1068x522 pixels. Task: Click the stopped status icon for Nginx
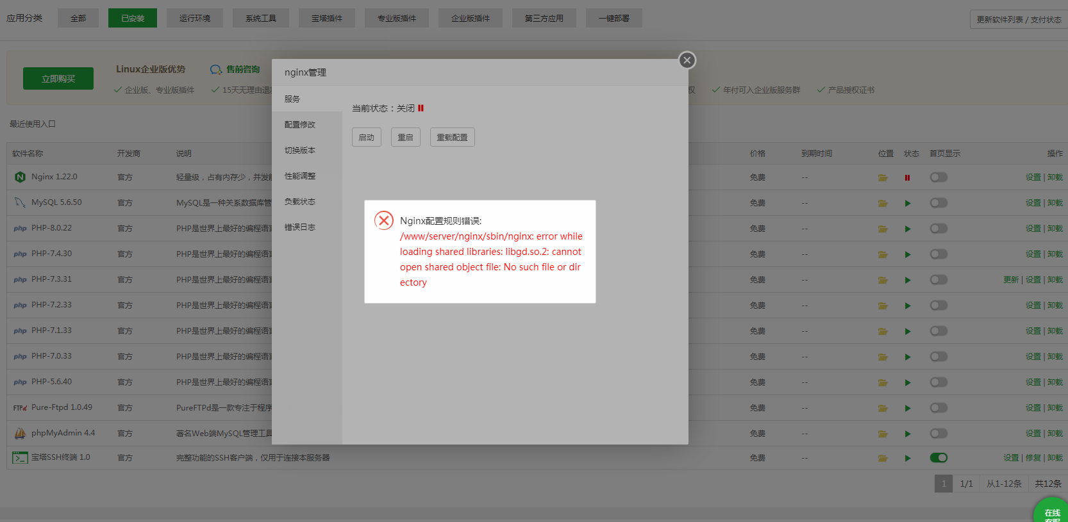coord(907,177)
